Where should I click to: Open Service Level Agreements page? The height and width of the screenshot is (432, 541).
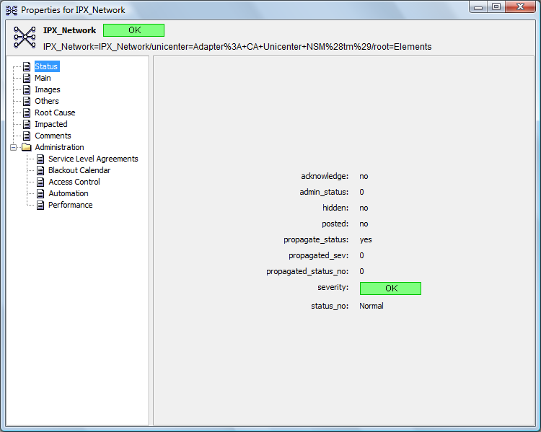pyautogui.click(x=93, y=159)
